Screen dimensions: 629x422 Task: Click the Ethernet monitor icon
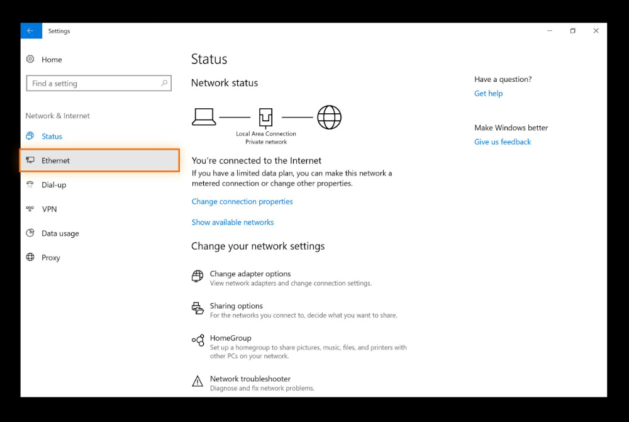point(30,160)
